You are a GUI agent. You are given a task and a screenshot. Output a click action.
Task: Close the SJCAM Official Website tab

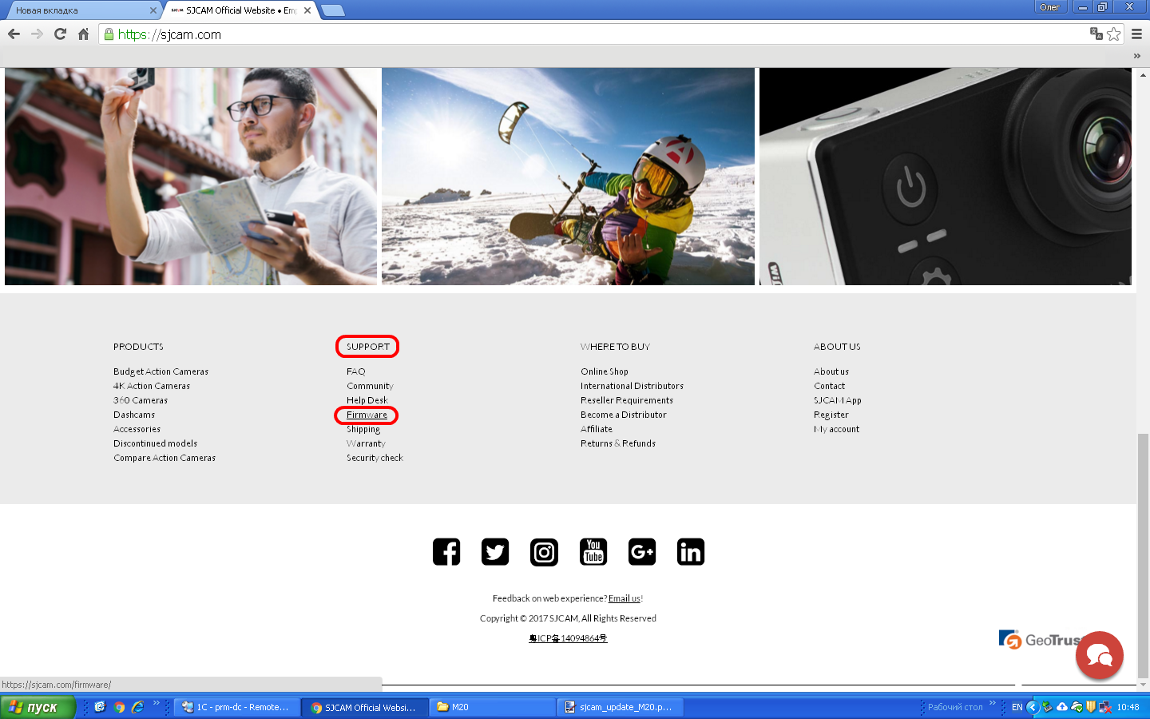307,10
